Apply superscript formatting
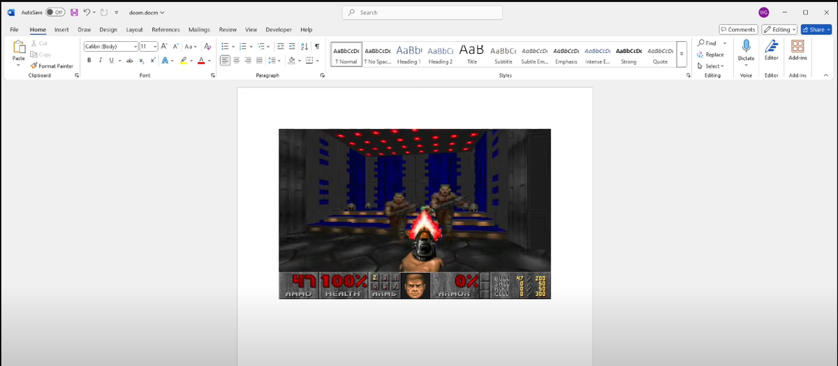838x366 pixels. click(152, 60)
